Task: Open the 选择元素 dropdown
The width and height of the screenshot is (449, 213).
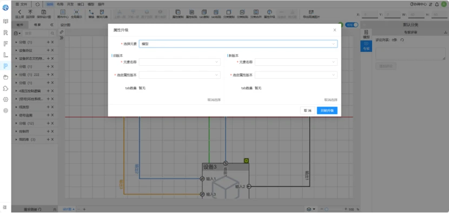Action: coord(238,44)
